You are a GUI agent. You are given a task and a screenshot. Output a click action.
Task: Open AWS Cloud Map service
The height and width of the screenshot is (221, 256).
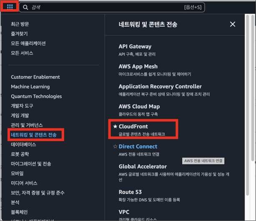pyautogui.click(x=139, y=106)
